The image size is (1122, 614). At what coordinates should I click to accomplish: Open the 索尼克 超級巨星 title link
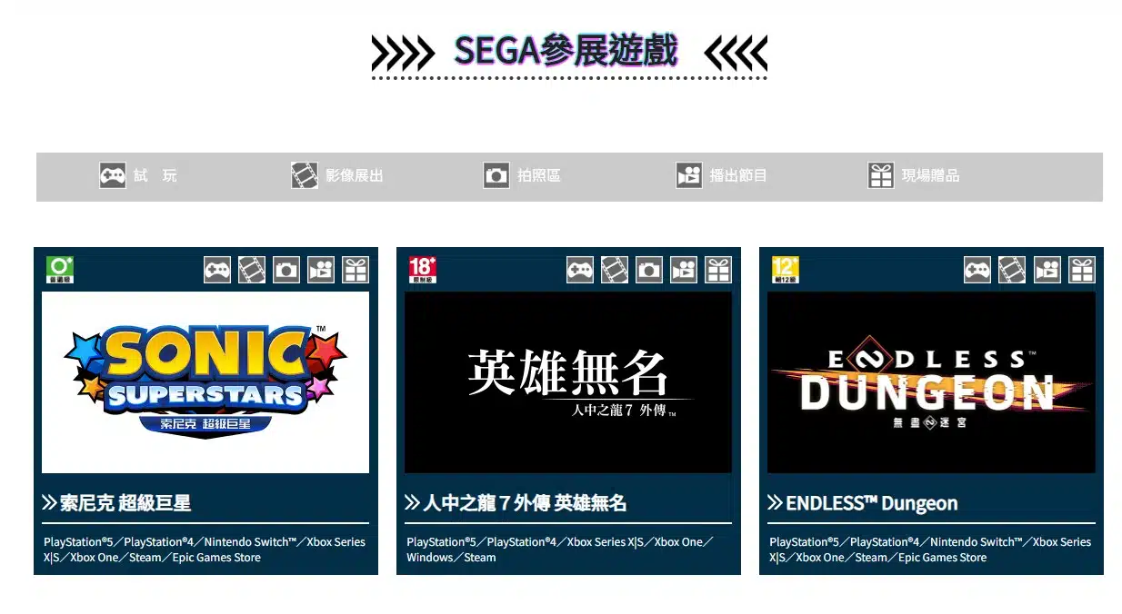(x=125, y=503)
